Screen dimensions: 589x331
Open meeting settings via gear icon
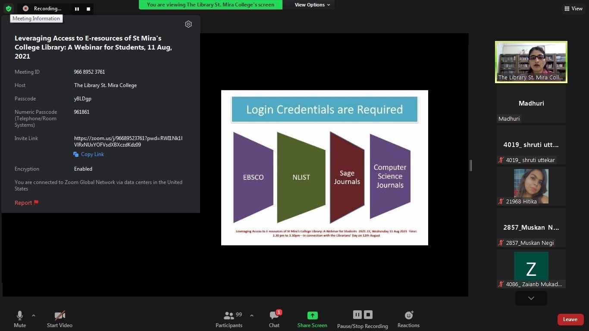[188, 24]
